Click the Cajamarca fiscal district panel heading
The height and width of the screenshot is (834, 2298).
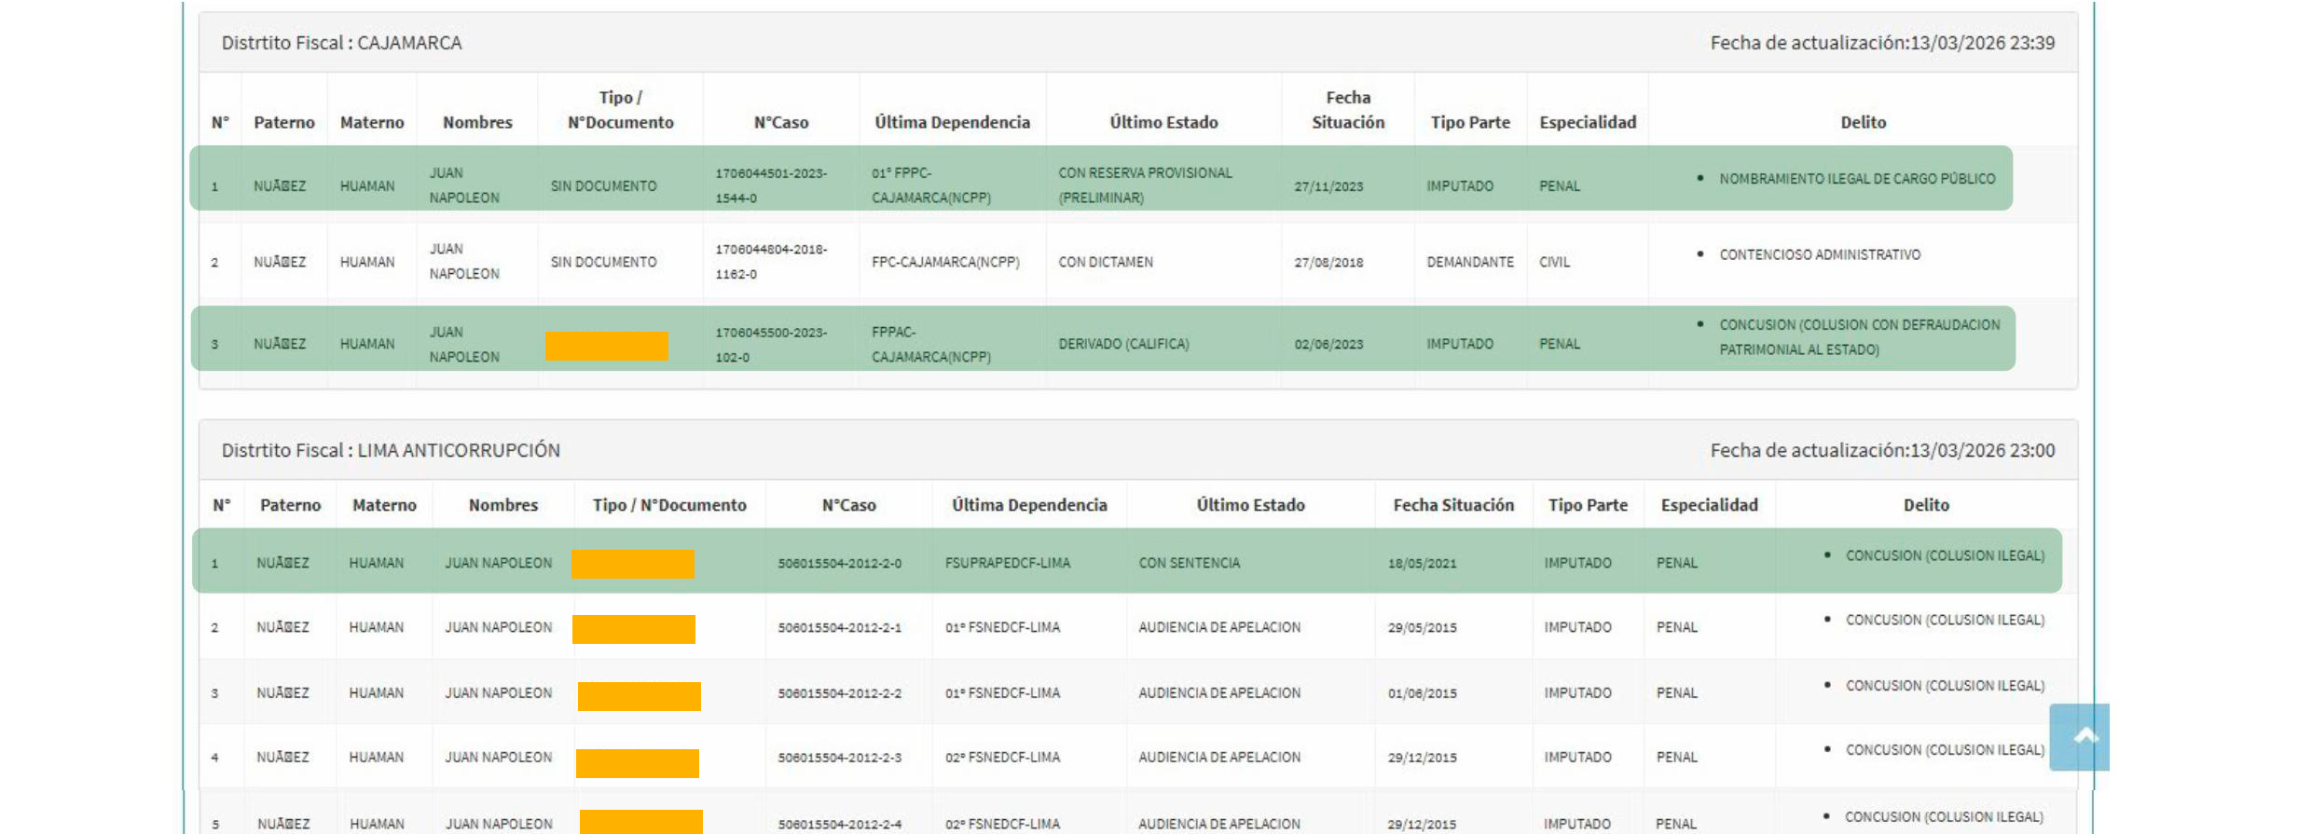[341, 43]
